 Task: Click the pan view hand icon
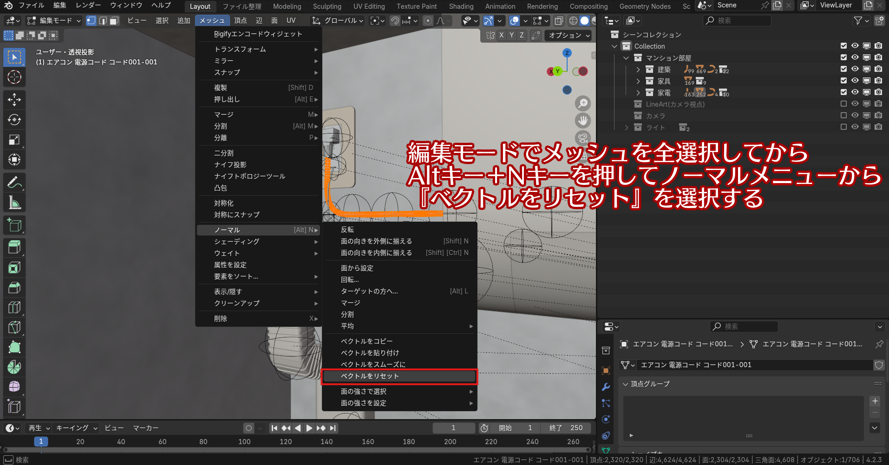click(583, 121)
